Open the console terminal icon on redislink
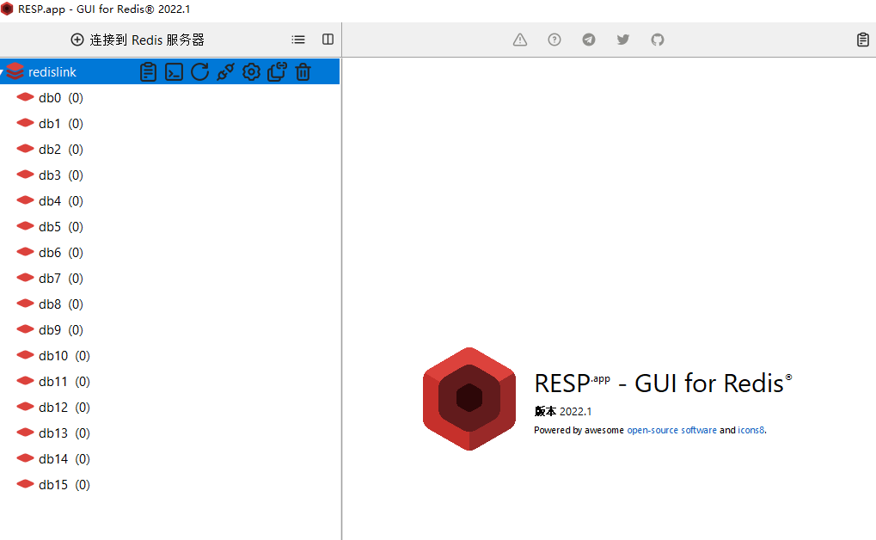Image resolution: width=876 pixels, height=540 pixels. pyautogui.click(x=174, y=72)
